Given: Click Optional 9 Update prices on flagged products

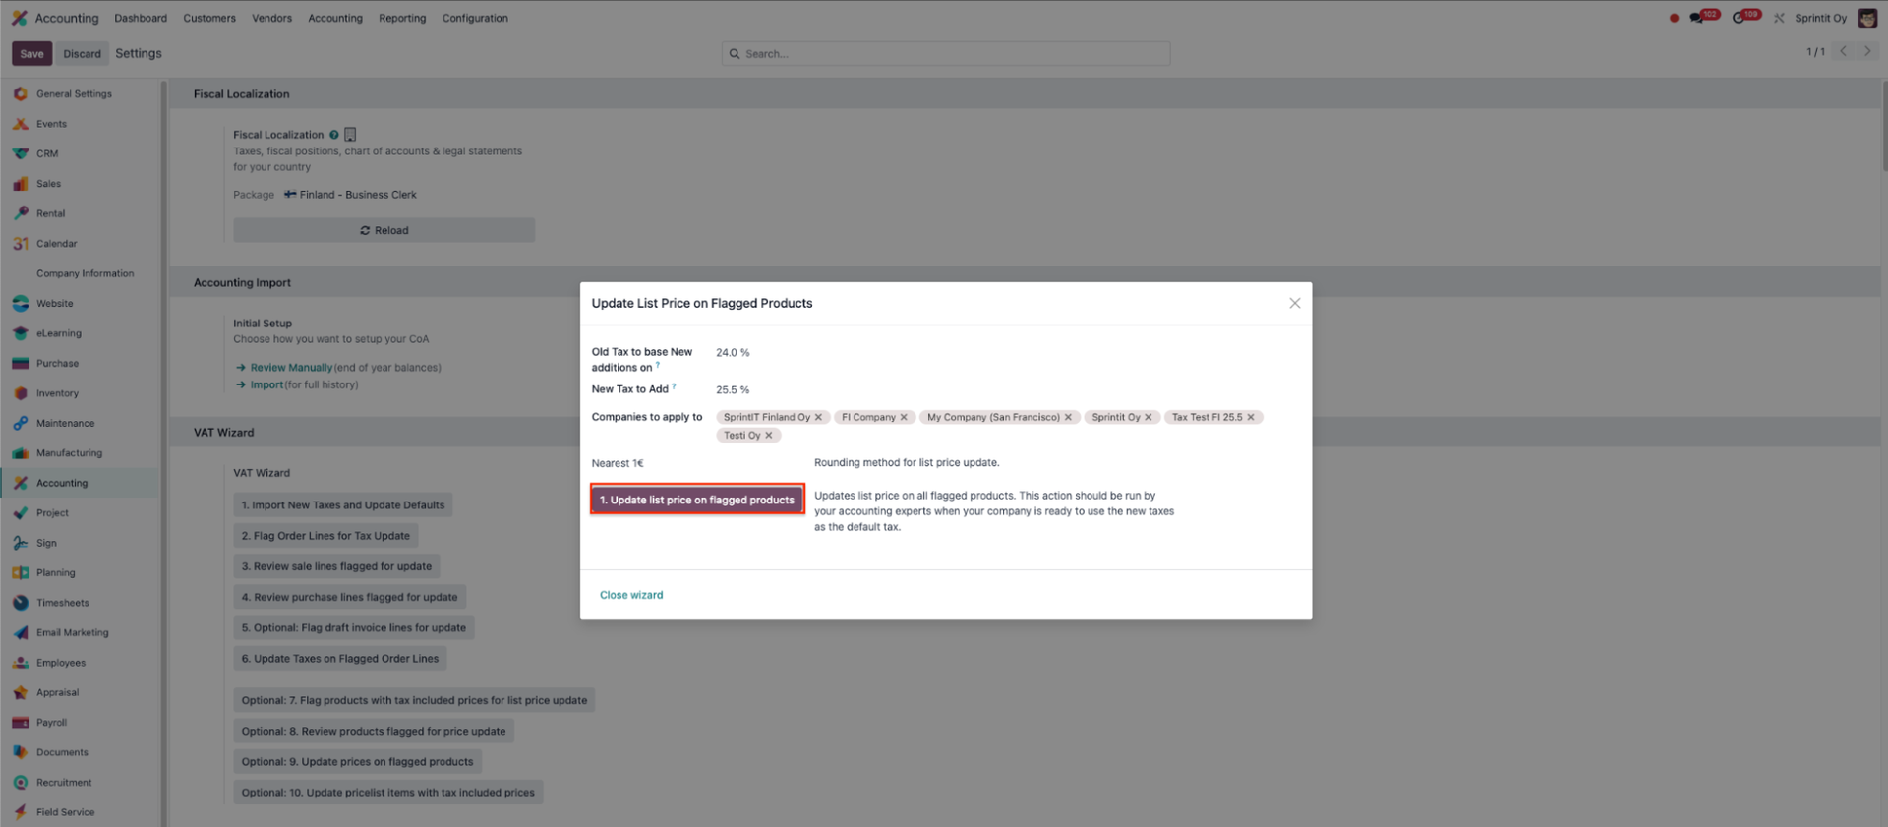Looking at the screenshot, I should click(x=358, y=762).
